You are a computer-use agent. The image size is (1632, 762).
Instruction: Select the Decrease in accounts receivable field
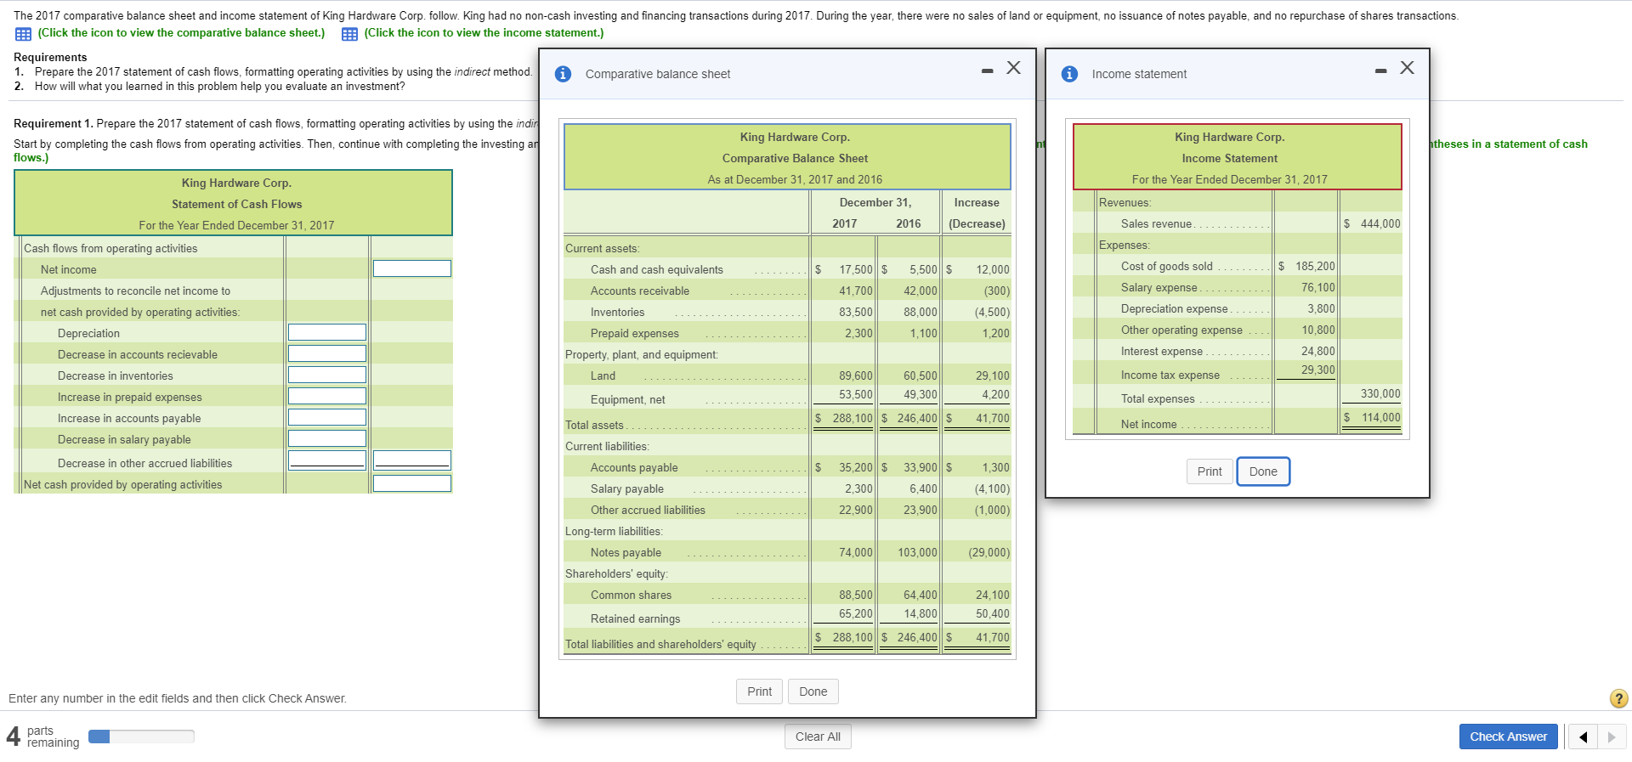pyautogui.click(x=327, y=353)
